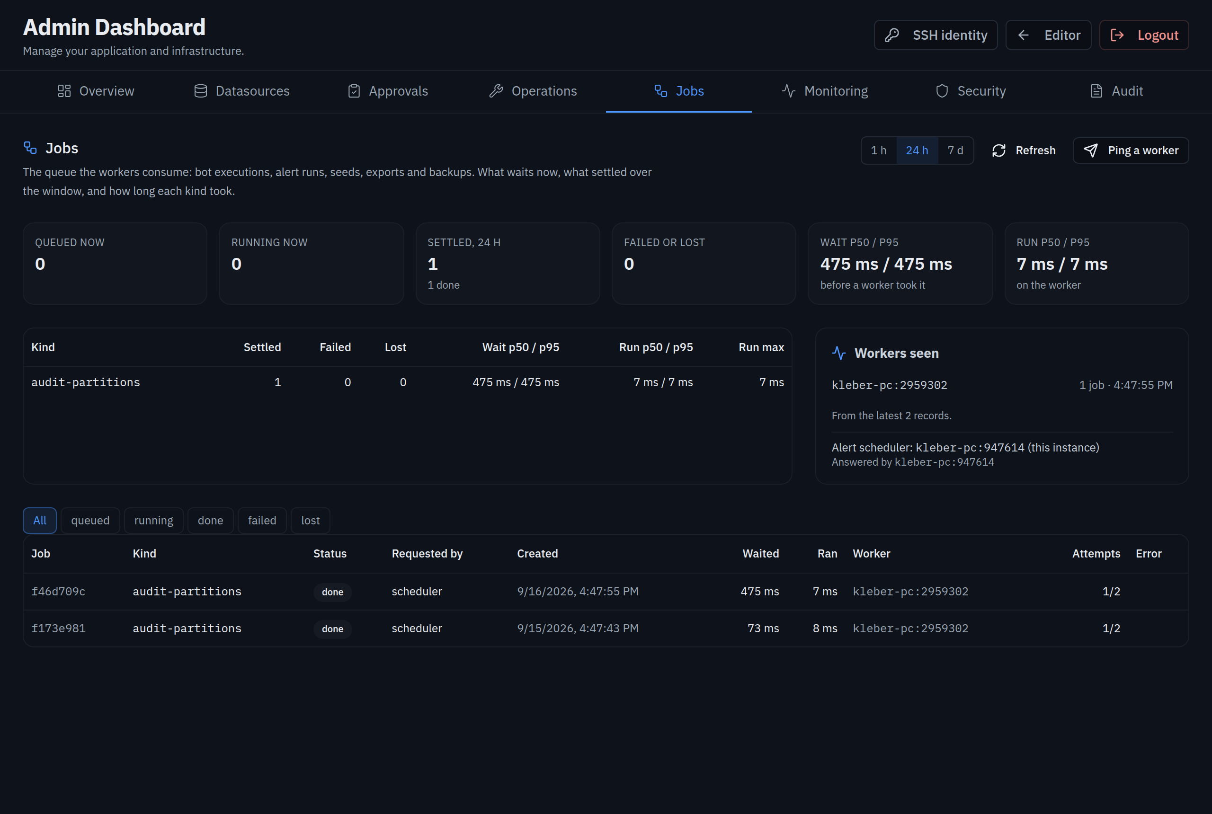Open the Overview tab
1212x814 pixels.
point(96,91)
